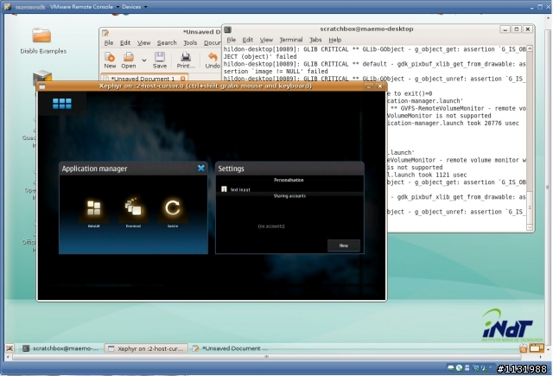This screenshot has height=376, width=553.
Task: Click the Save toolbar icon in gedit
Action: pyautogui.click(x=160, y=60)
